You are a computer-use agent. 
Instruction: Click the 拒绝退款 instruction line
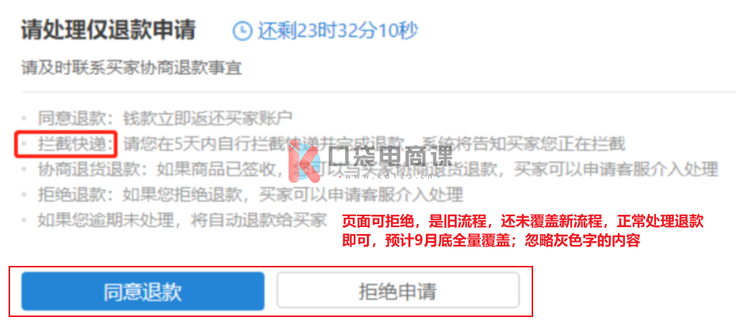[x=250, y=195]
